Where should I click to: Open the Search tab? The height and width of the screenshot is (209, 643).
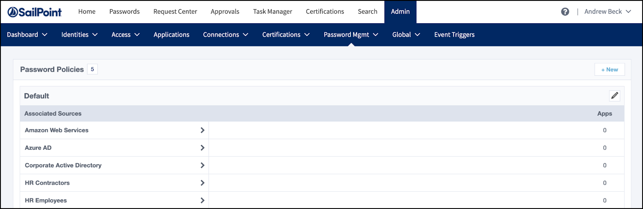(368, 12)
